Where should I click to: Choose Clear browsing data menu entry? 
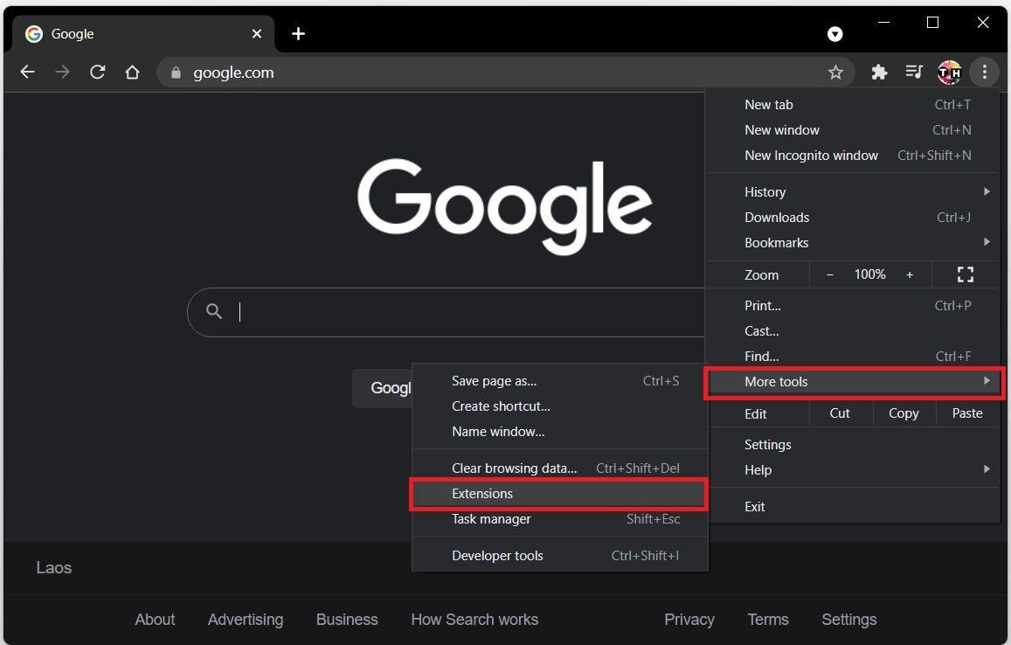point(515,468)
